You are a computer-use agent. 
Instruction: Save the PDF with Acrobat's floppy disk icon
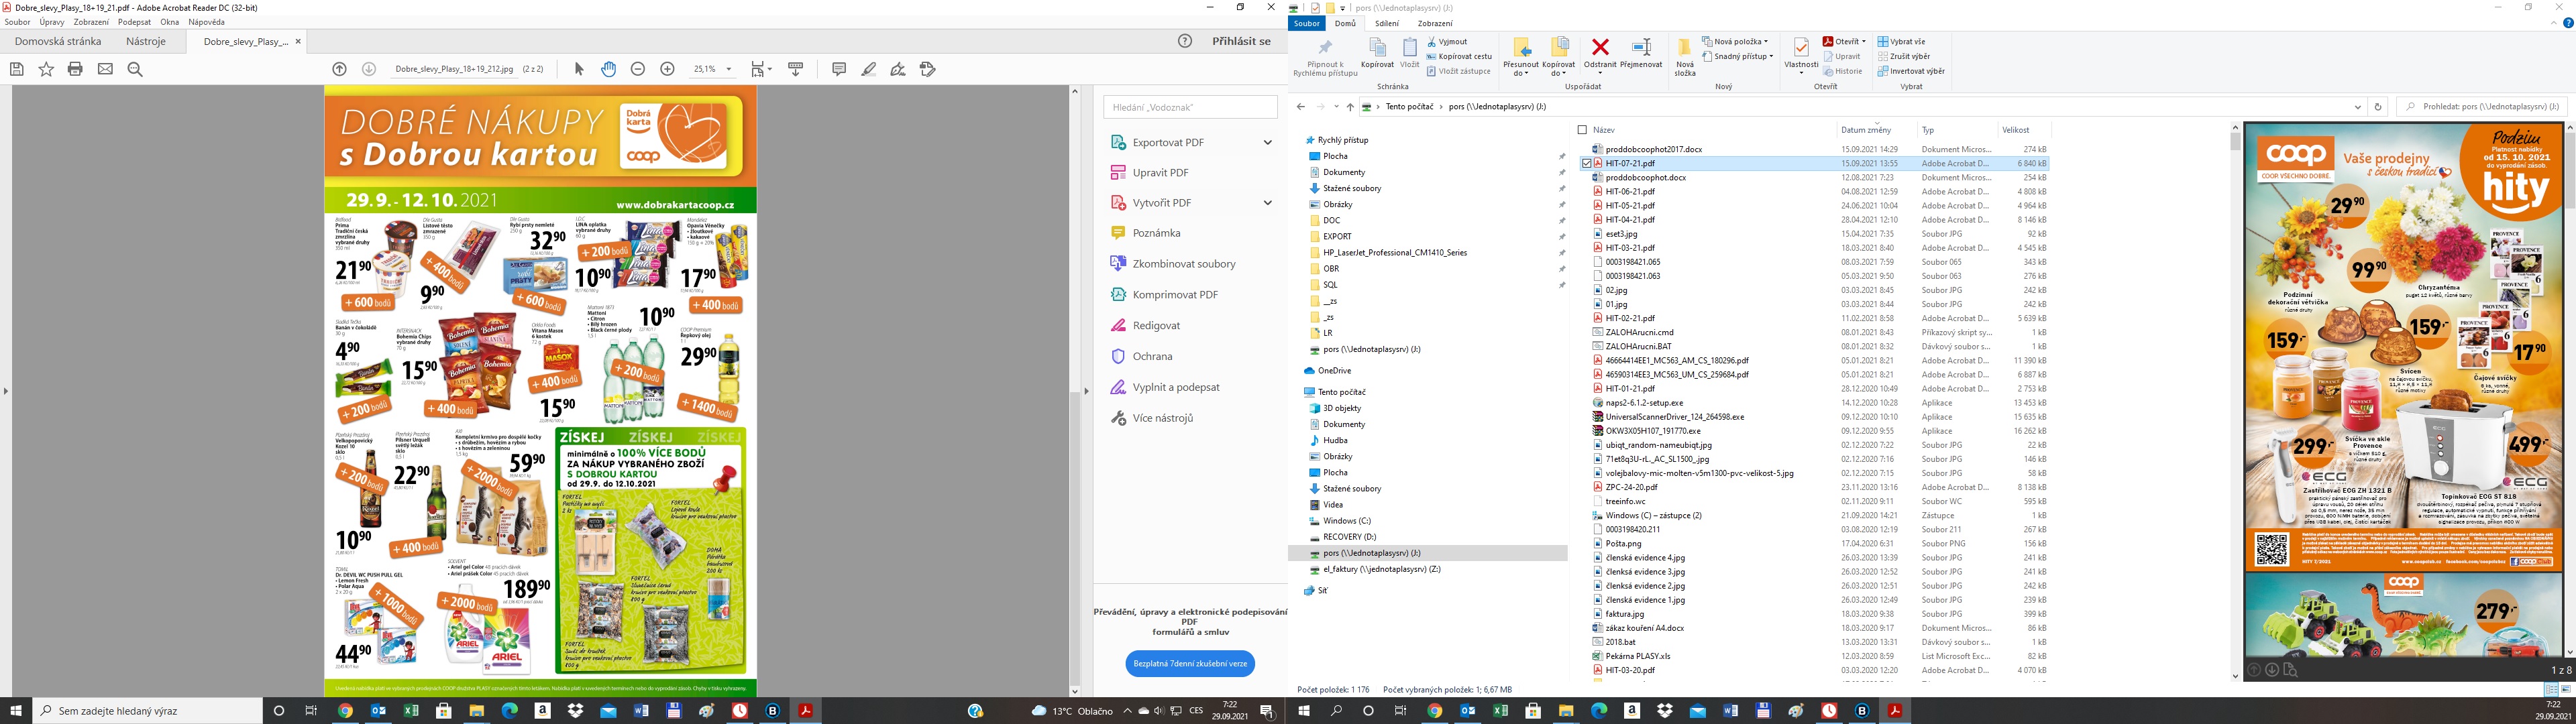pos(16,69)
